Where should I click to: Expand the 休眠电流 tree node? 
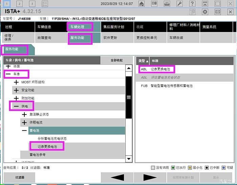pos(24,122)
